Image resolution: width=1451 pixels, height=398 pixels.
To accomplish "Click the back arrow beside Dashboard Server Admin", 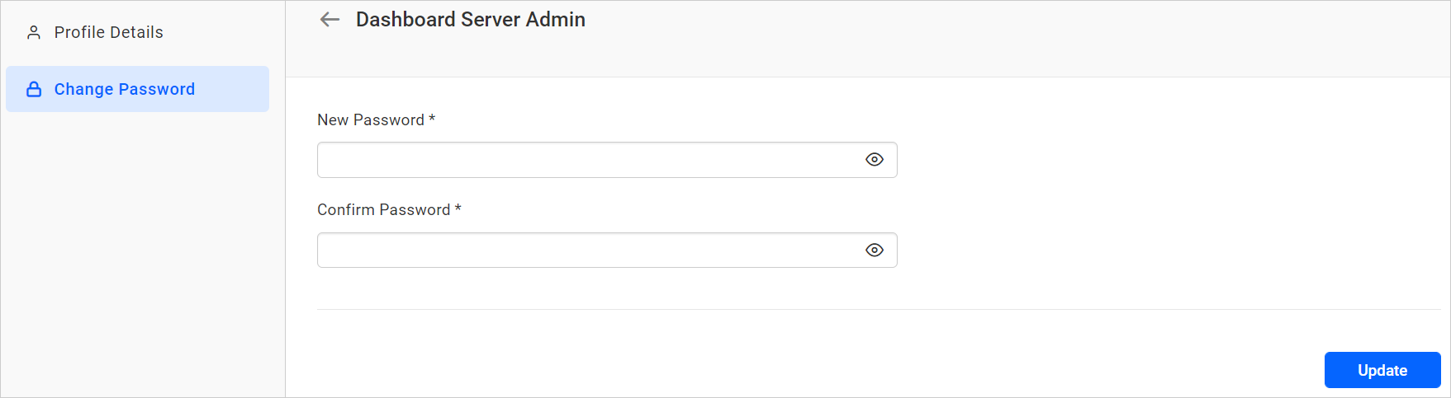I will pos(330,20).
